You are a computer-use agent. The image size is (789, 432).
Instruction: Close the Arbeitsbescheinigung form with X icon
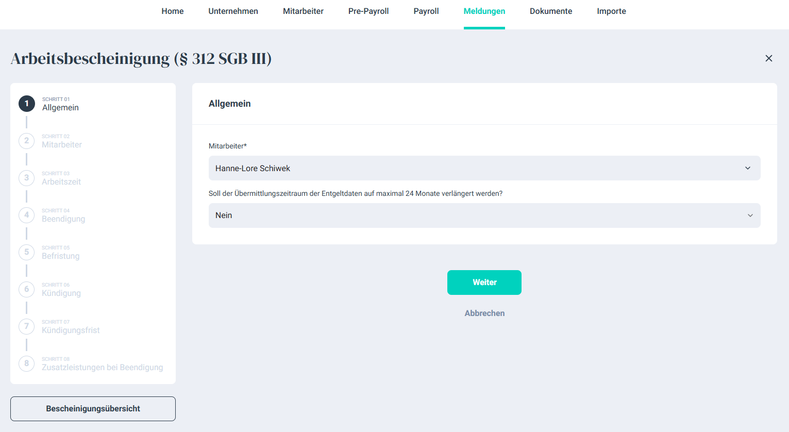tap(768, 59)
